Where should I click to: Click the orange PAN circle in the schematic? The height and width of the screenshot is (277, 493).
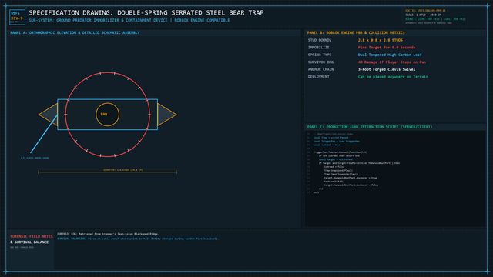click(x=108, y=115)
